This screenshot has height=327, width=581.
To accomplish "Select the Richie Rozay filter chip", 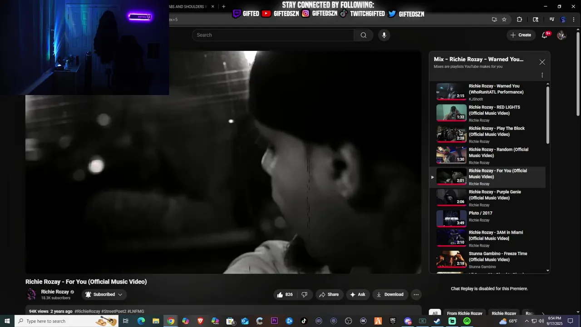I will coord(504,313).
